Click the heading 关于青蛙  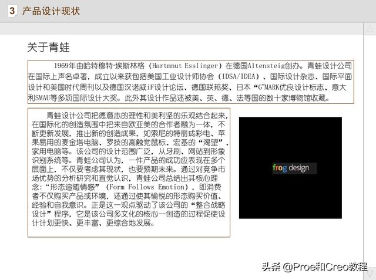pyautogui.click(x=48, y=47)
